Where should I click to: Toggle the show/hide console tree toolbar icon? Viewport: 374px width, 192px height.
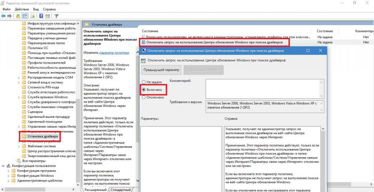pos(24,16)
